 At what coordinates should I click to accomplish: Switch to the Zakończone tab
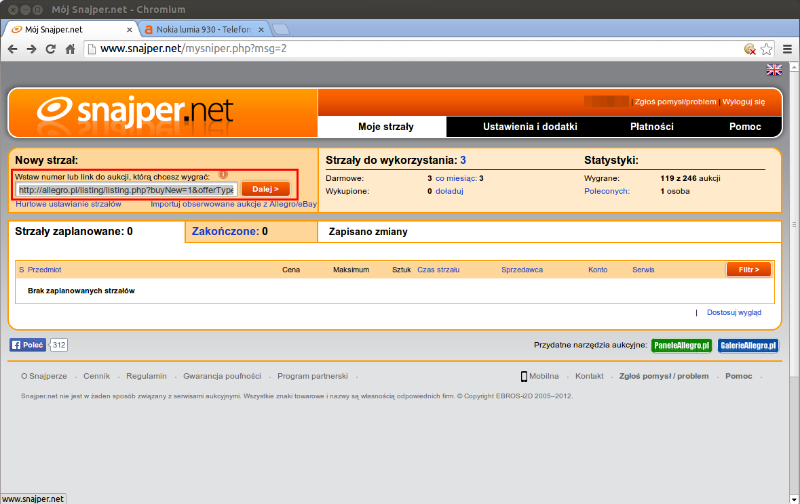(225, 232)
